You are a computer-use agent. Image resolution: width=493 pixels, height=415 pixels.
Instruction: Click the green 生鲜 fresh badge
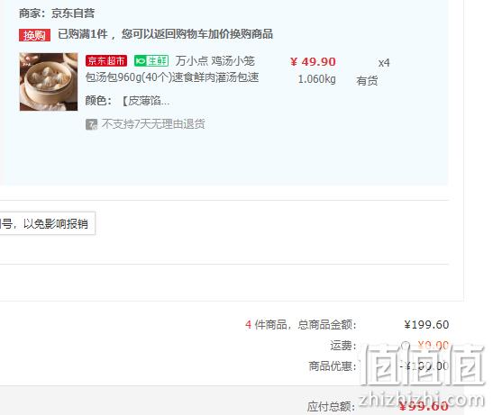pyautogui.click(x=151, y=60)
